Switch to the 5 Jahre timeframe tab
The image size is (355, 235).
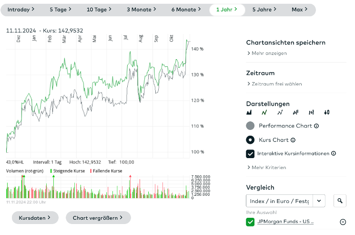[x=264, y=10]
